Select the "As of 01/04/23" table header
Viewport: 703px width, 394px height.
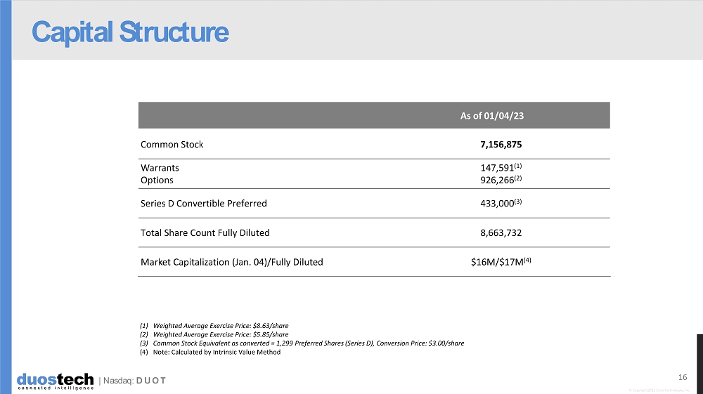[492, 116]
